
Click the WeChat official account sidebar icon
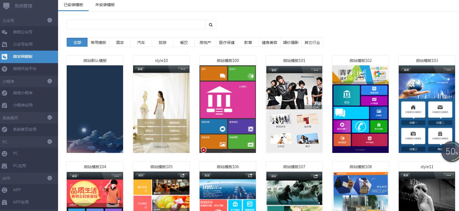(x=4, y=32)
